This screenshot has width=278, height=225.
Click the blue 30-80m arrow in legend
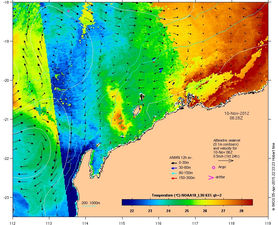(174, 168)
